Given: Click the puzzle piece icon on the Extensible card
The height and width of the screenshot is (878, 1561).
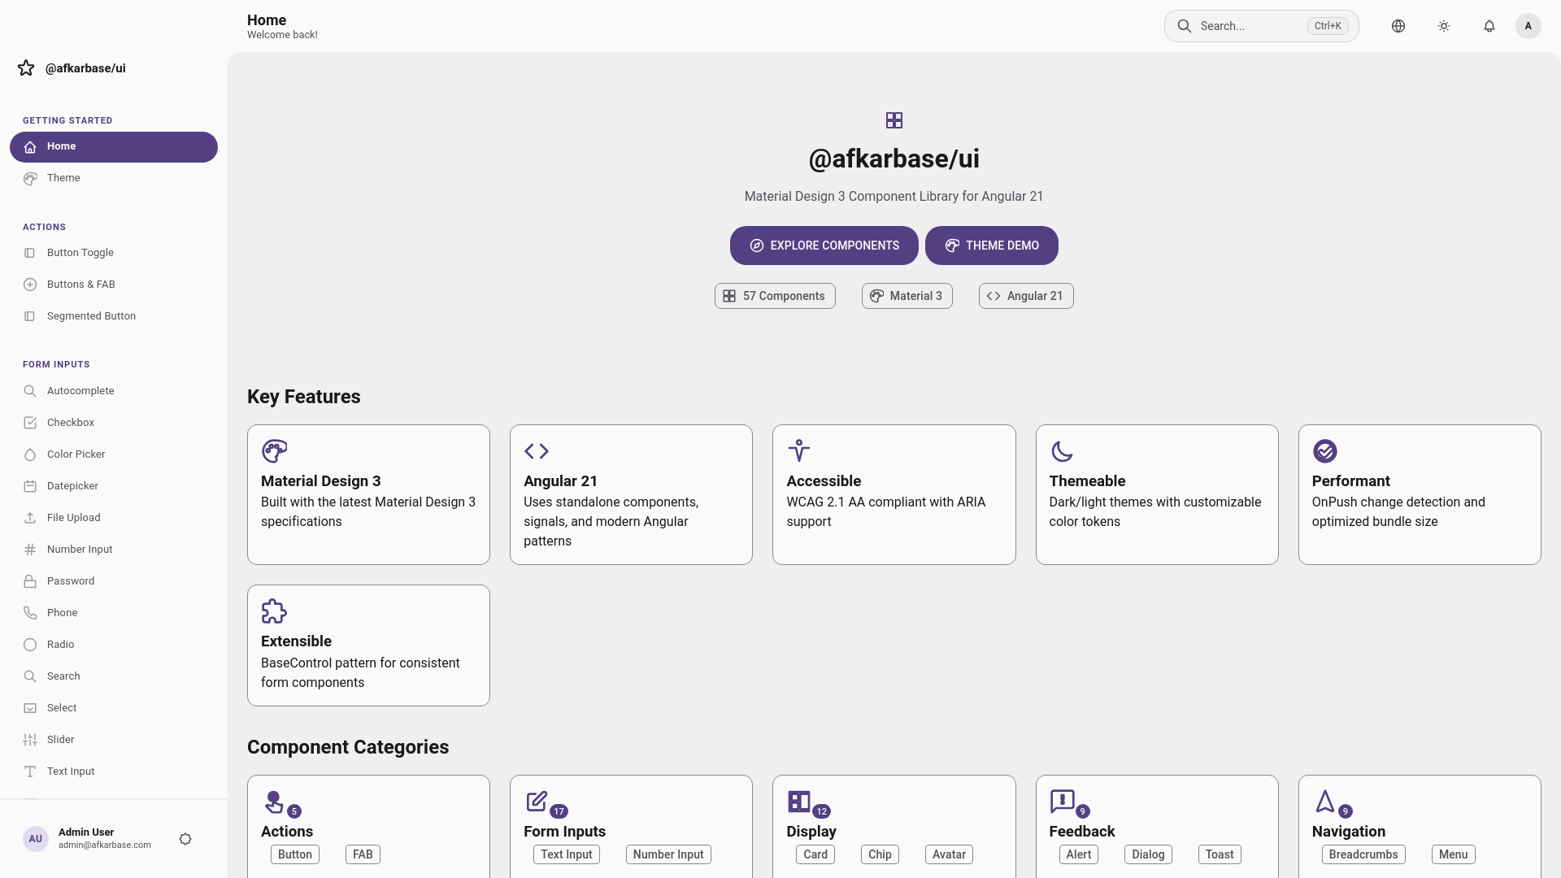Looking at the screenshot, I should pos(274,611).
